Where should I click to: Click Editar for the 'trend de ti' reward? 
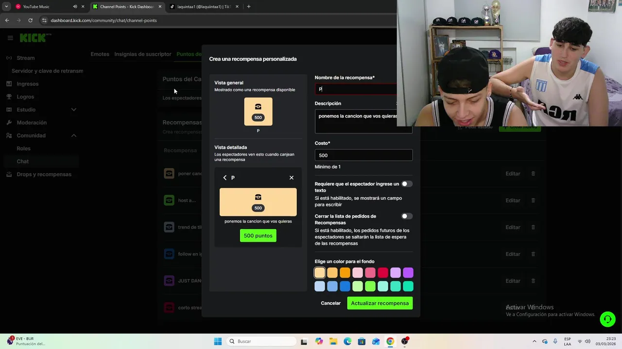coord(513,227)
